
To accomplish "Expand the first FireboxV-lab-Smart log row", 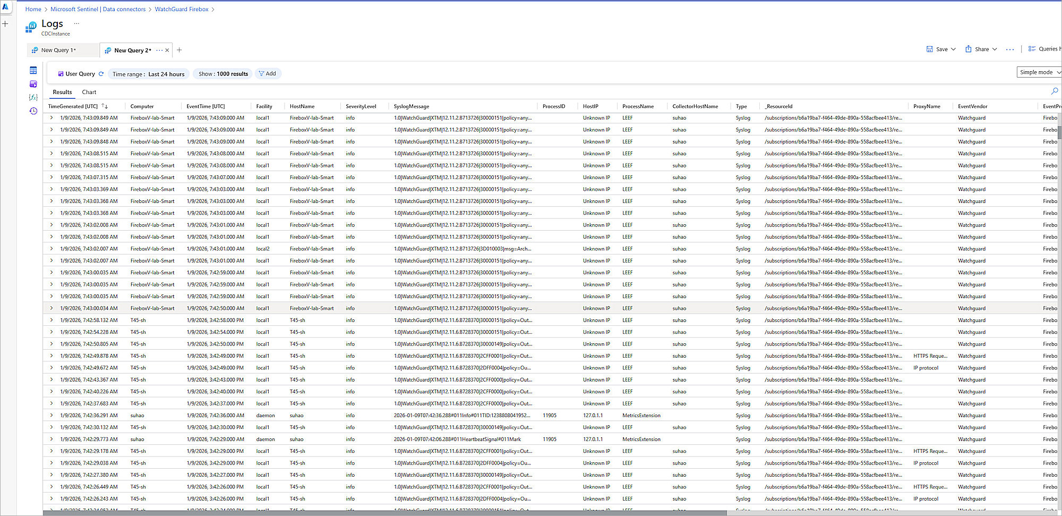I will [52, 117].
